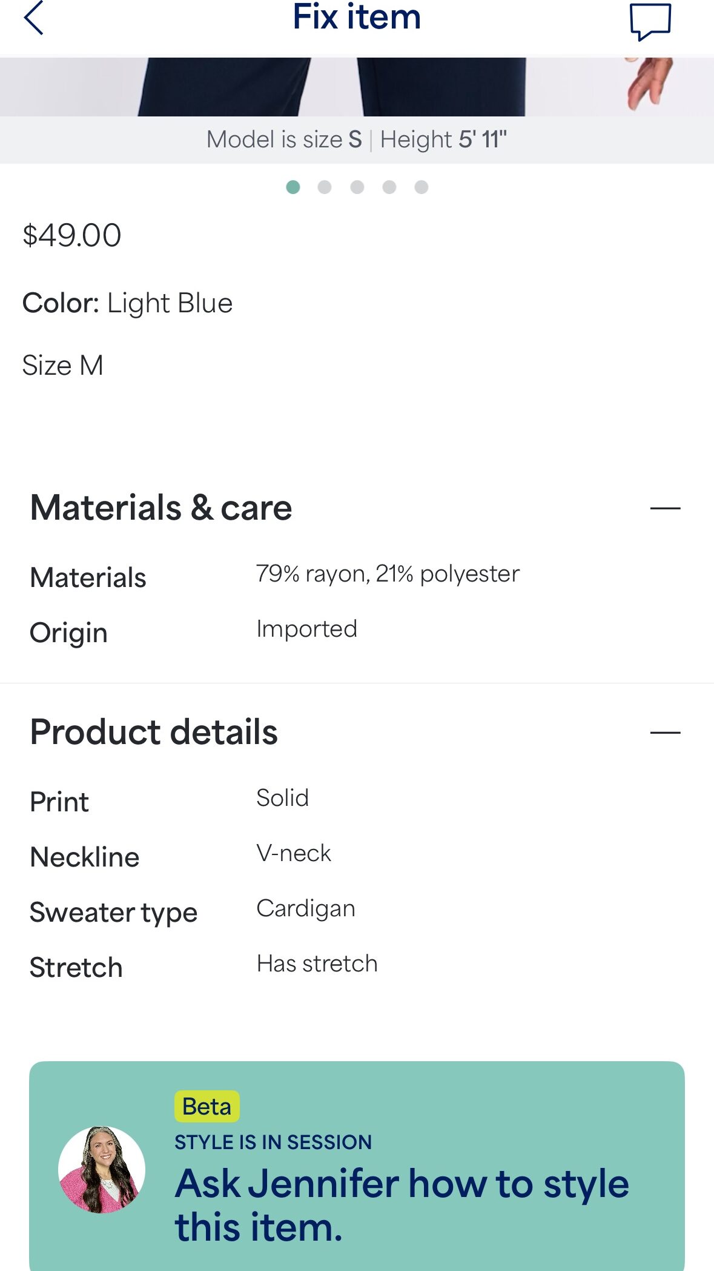Go to the fifth carousel image dot
714x1271 pixels.
pyautogui.click(x=421, y=187)
